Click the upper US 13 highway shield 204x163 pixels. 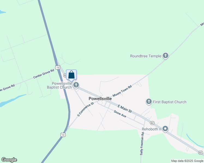coord(58,67)
